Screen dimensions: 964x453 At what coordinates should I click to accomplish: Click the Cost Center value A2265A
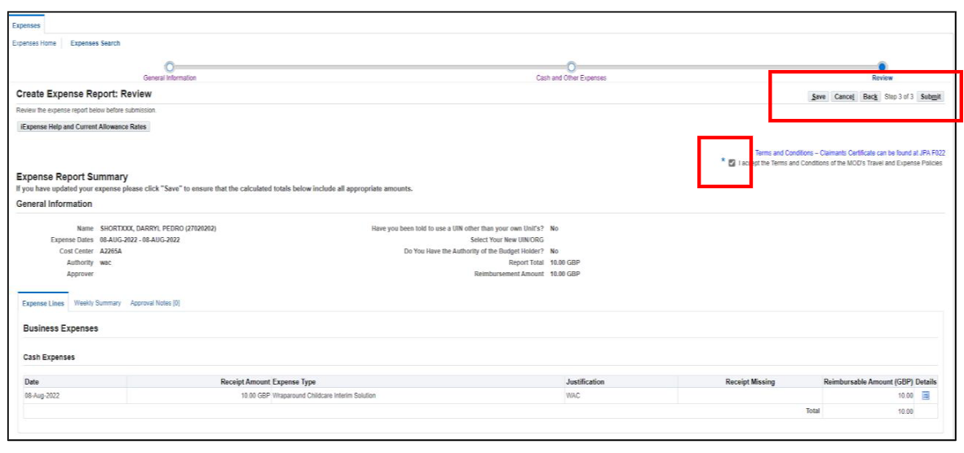tap(112, 251)
